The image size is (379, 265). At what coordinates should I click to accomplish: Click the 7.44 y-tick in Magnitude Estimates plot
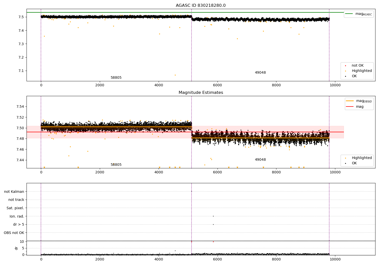(x=20, y=160)
